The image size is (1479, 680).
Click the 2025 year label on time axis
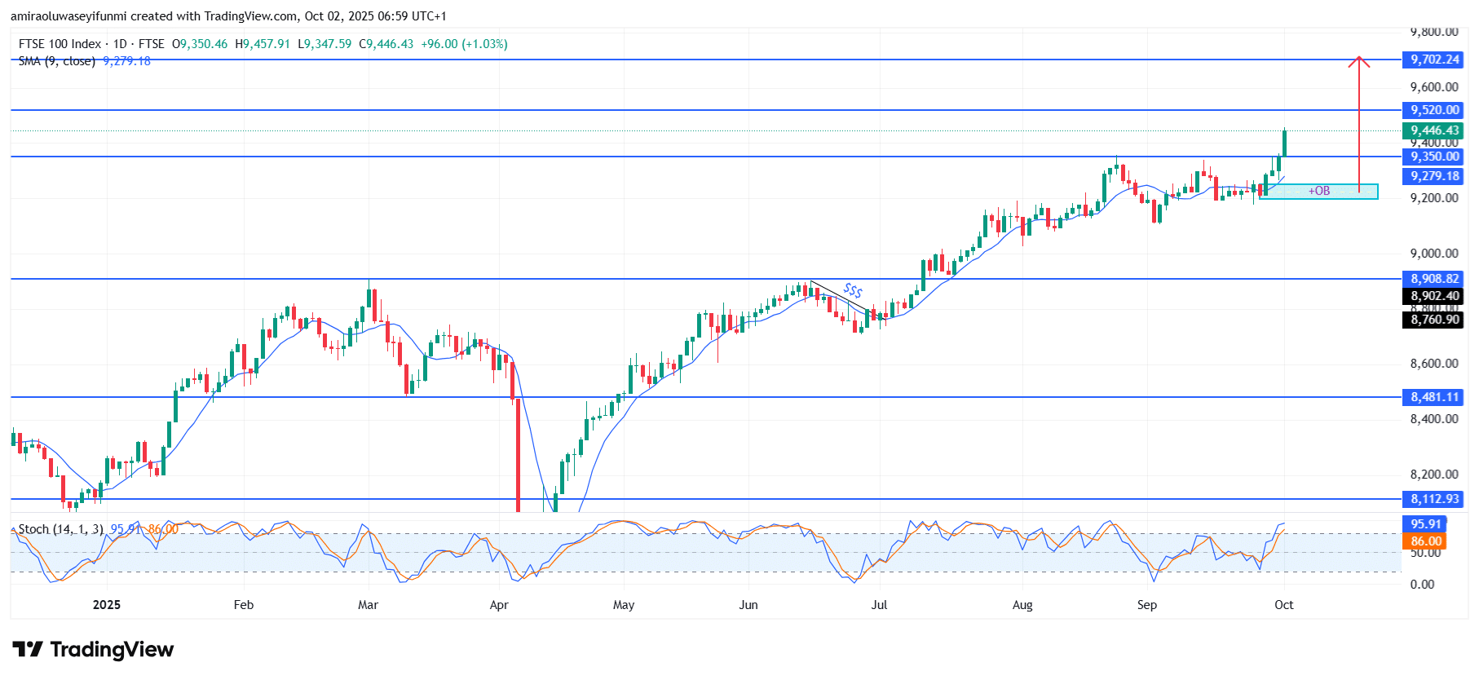click(x=107, y=604)
